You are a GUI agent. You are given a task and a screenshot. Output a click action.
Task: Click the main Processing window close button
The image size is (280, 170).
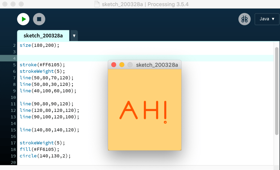[5, 4]
